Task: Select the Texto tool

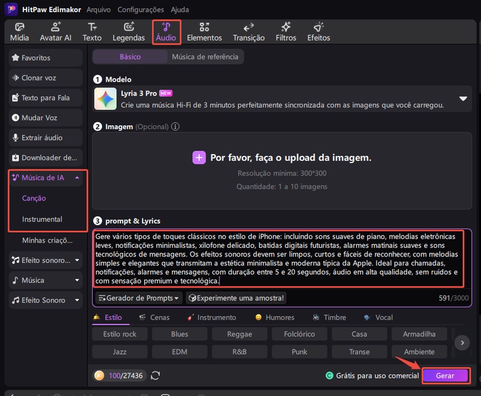Action: (92, 32)
